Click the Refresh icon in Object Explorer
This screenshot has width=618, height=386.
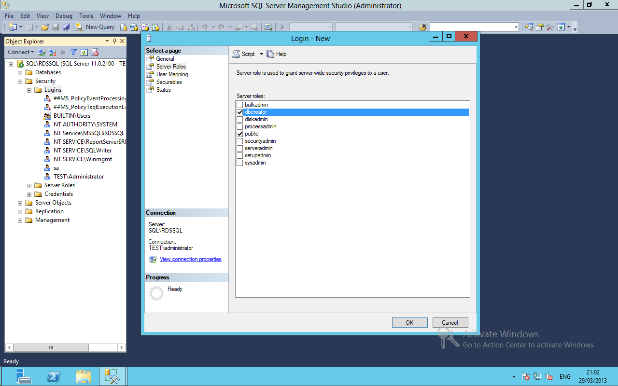tap(84, 52)
